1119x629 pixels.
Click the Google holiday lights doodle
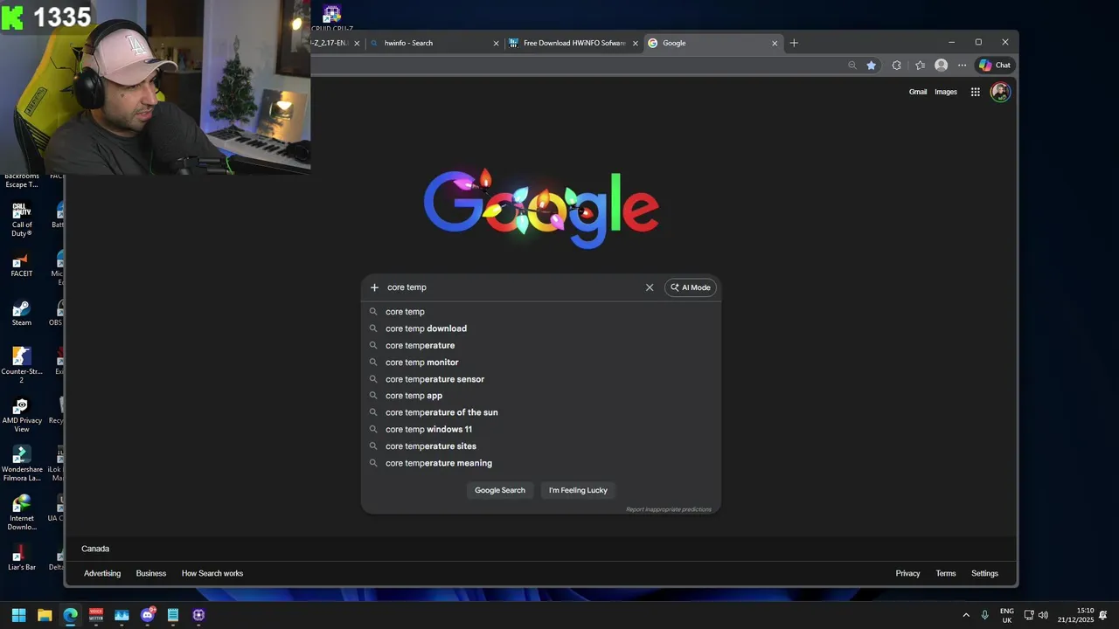pos(541,208)
